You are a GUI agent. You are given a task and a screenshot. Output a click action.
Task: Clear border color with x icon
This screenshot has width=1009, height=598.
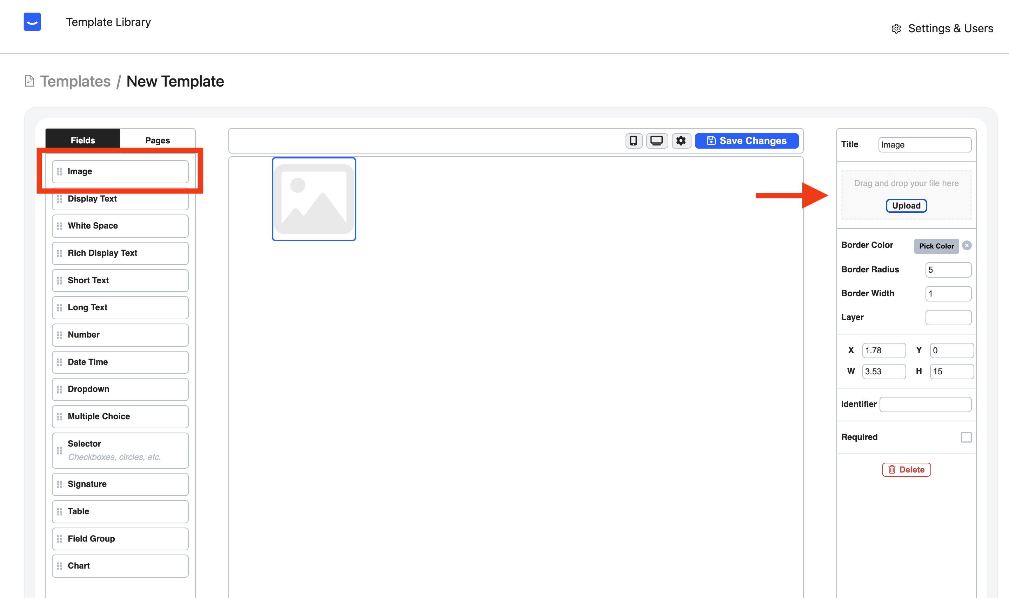pyautogui.click(x=966, y=245)
